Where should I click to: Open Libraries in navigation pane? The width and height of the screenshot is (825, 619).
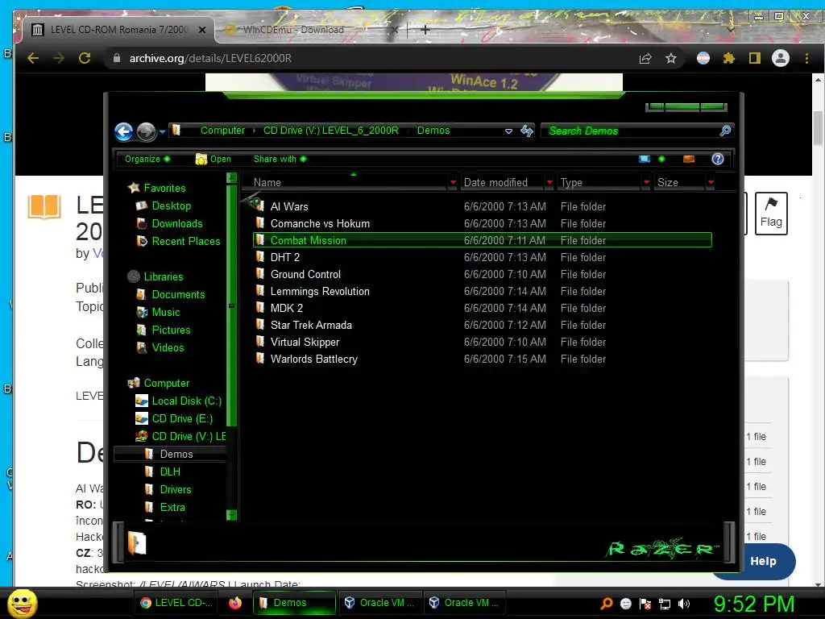[163, 276]
